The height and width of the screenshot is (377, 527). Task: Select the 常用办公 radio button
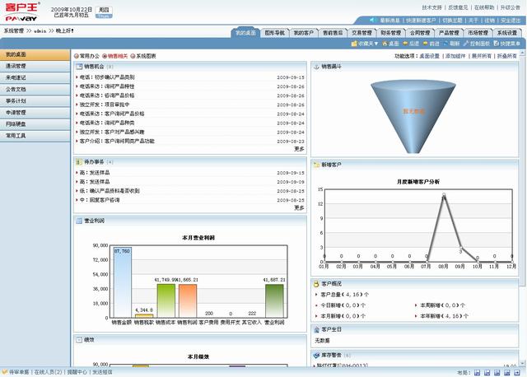[76, 55]
